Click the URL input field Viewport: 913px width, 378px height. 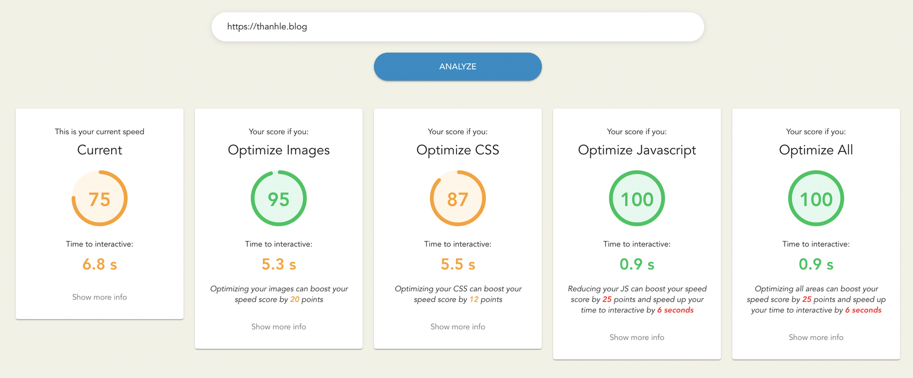[x=457, y=27]
